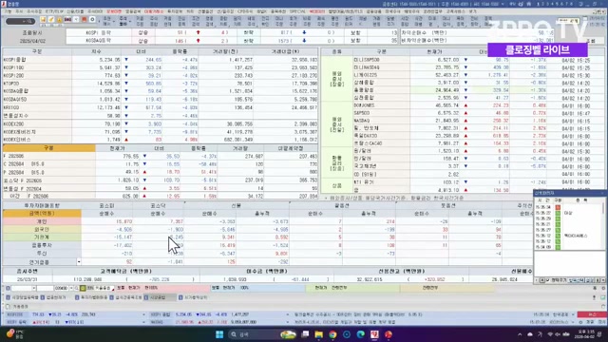Open the Windows Start menu
The image size is (608, 342).
pos(219,334)
